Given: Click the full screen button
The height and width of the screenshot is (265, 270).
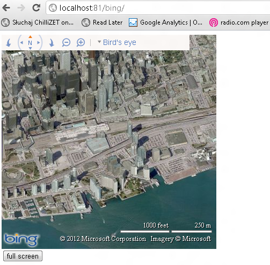Looking at the screenshot, I should click(23, 256).
